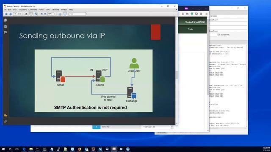Open the File menu in Acrobat
The image size is (271, 152).
point(5,10)
